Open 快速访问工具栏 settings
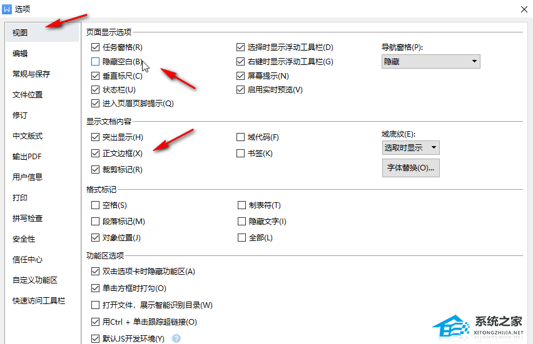The width and height of the screenshot is (533, 344). coord(39,301)
